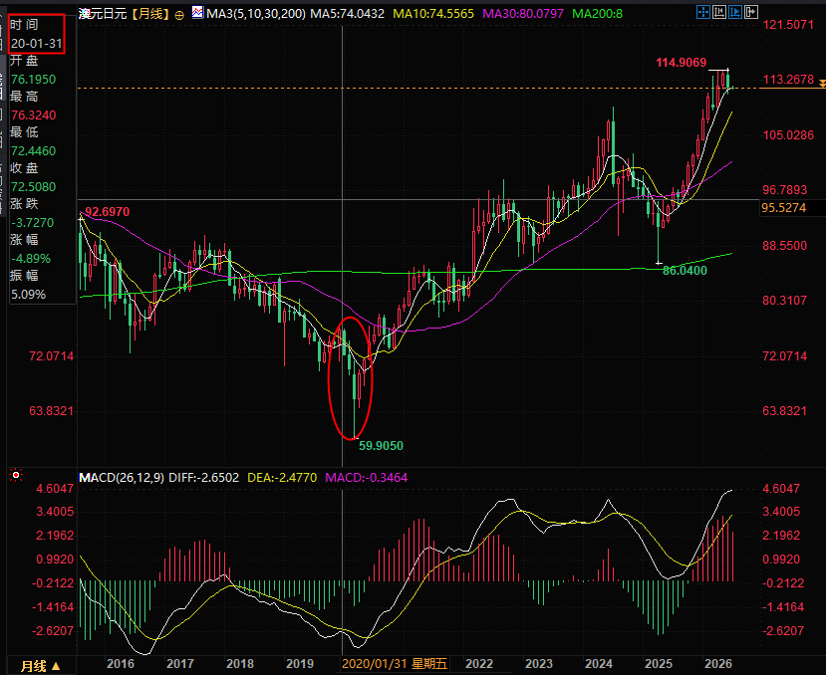This screenshot has width=826, height=675.
Task: Open the 月线 period dropdown at bottom-left
Action: (41, 666)
